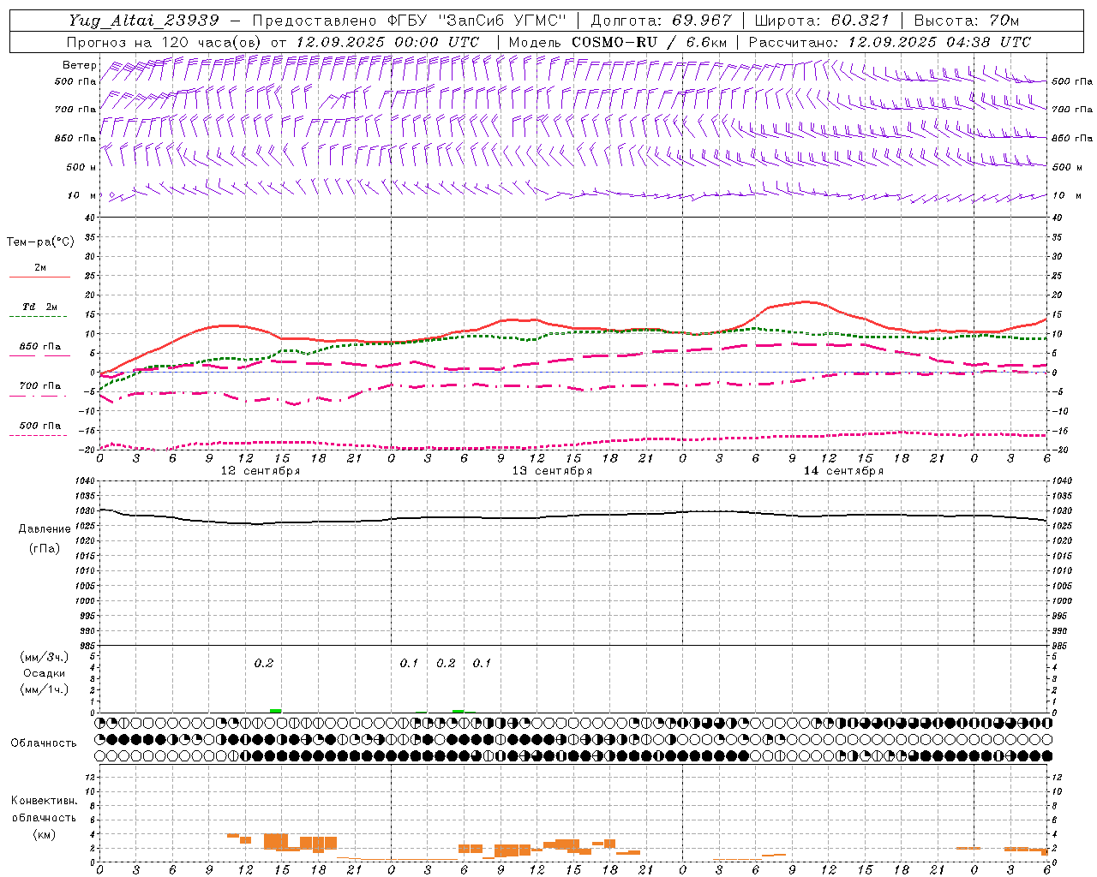This screenshot has height=877, width=1097.
Task: Click the (мм/1ч.) precipitation unit label
Action: (x=45, y=689)
